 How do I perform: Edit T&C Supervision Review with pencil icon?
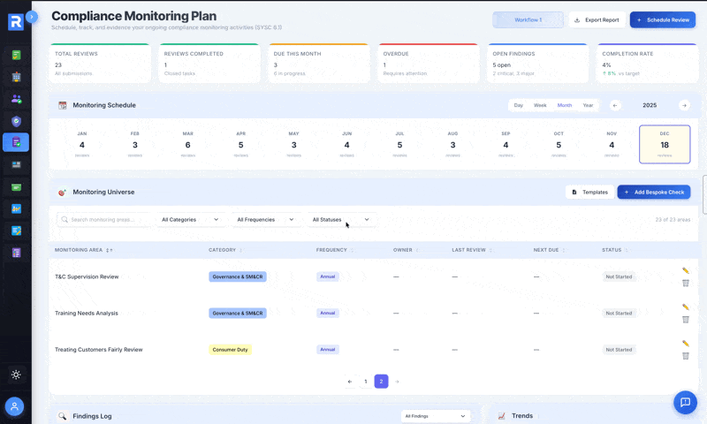pyautogui.click(x=686, y=270)
